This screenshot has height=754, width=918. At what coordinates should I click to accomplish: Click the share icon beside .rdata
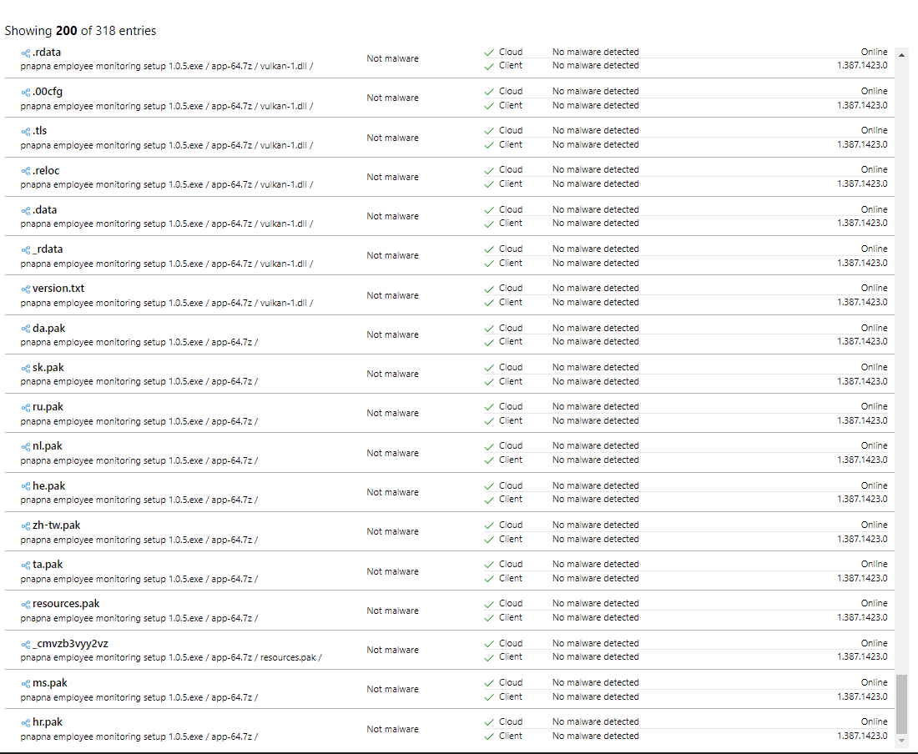26,53
